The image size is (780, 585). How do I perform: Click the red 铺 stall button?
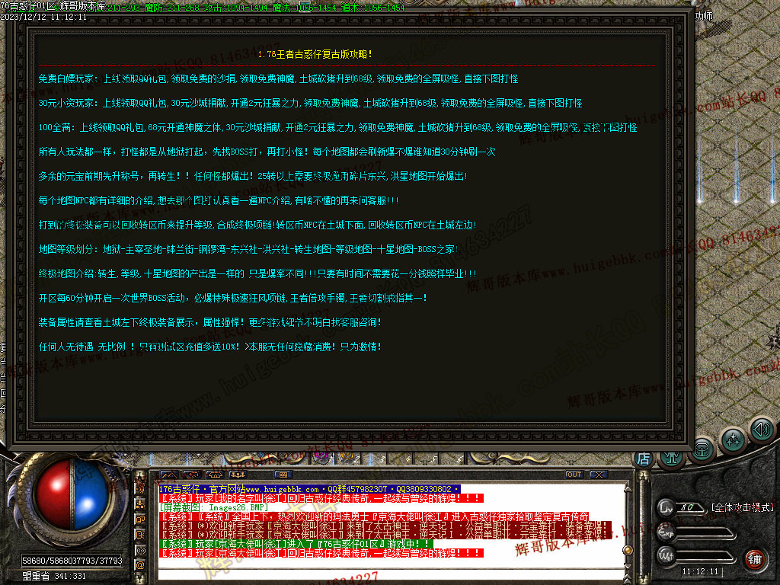(755, 560)
